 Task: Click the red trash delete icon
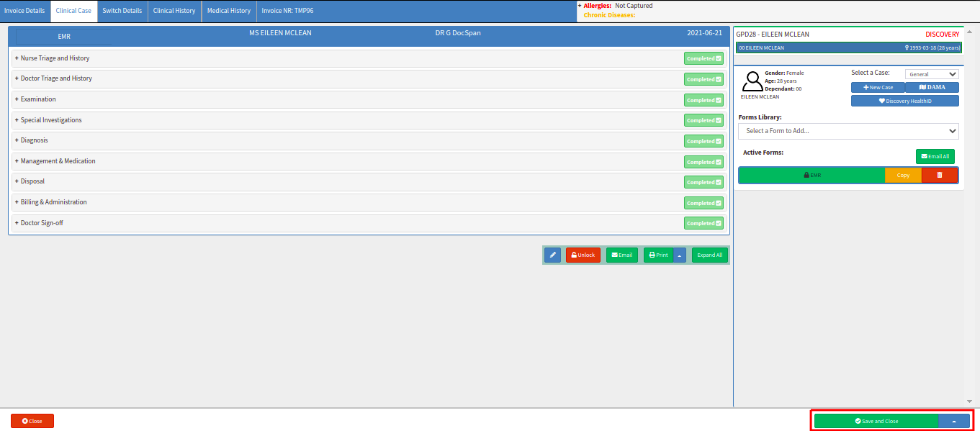940,175
